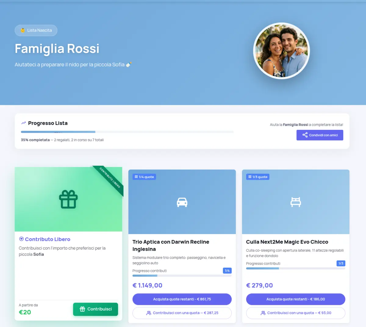This screenshot has width=366, height=327.
Task: Click the Famiglia Rossi heading
Action: pos(57,48)
